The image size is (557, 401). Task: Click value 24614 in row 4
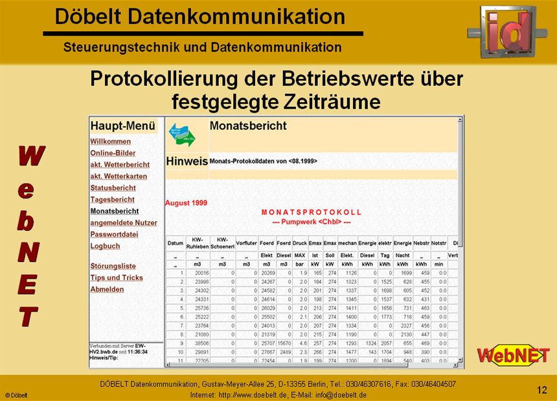click(268, 299)
